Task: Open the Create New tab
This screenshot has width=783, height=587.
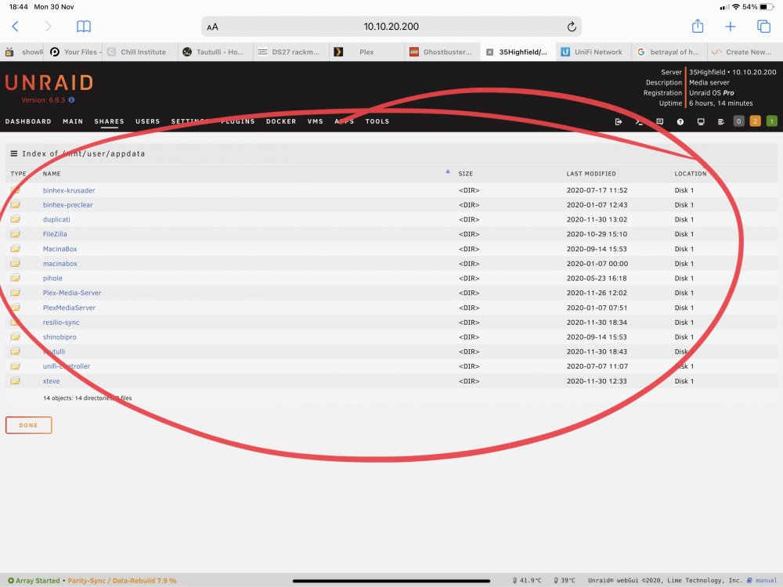Action: point(745,52)
